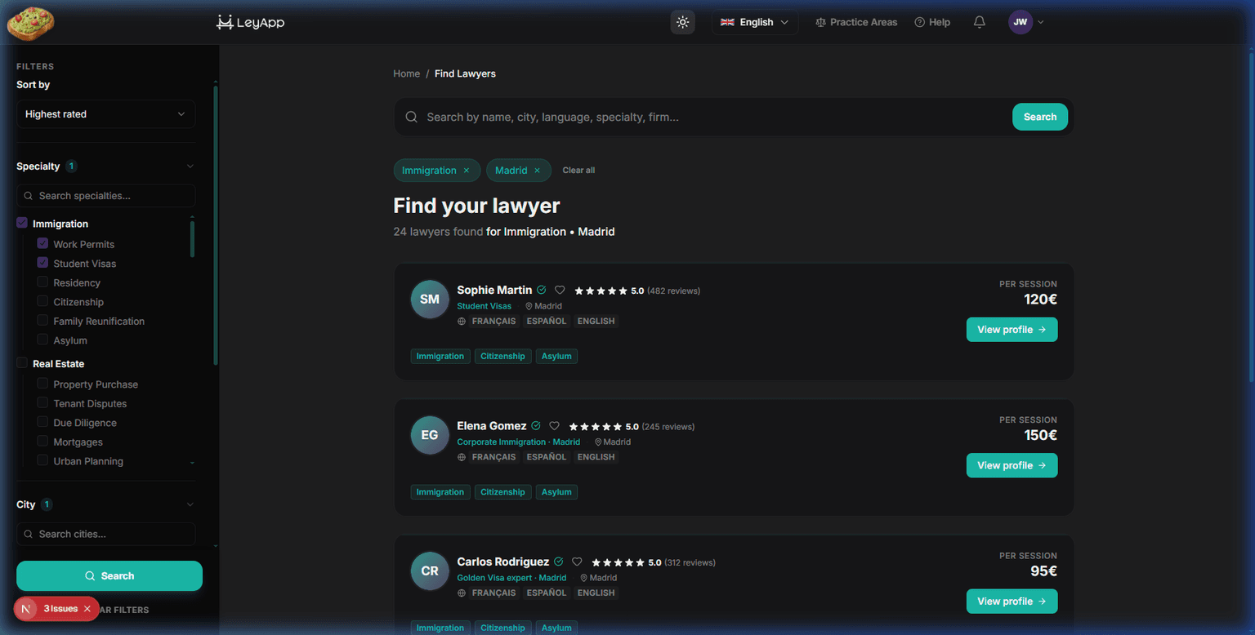The width and height of the screenshot is (1255, 635).
Task: Open the English language dropdown
Action: pos(753,22)
